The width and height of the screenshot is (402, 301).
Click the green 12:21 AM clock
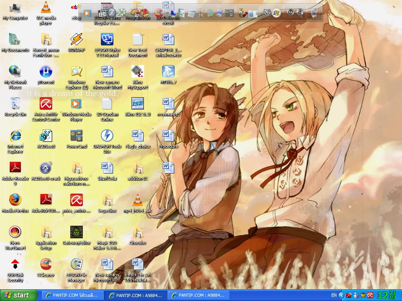(386, 295)
